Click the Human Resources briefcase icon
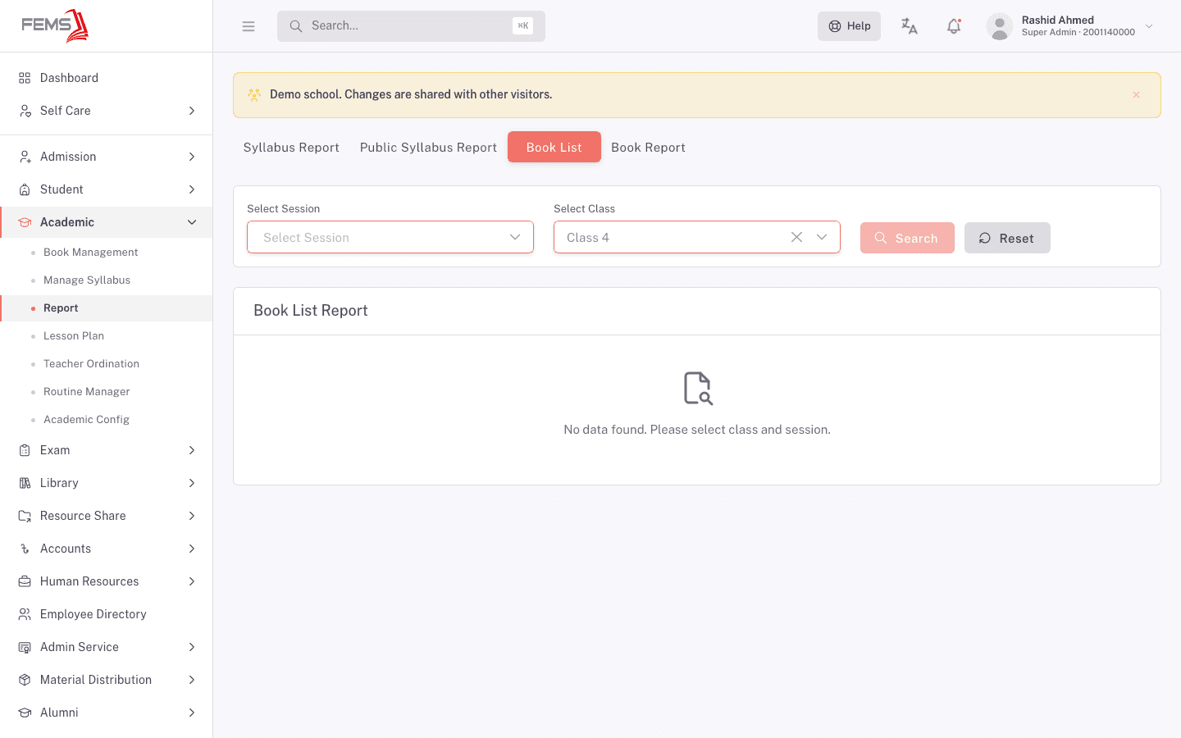 pyautogui.click(x=25, y=581)
